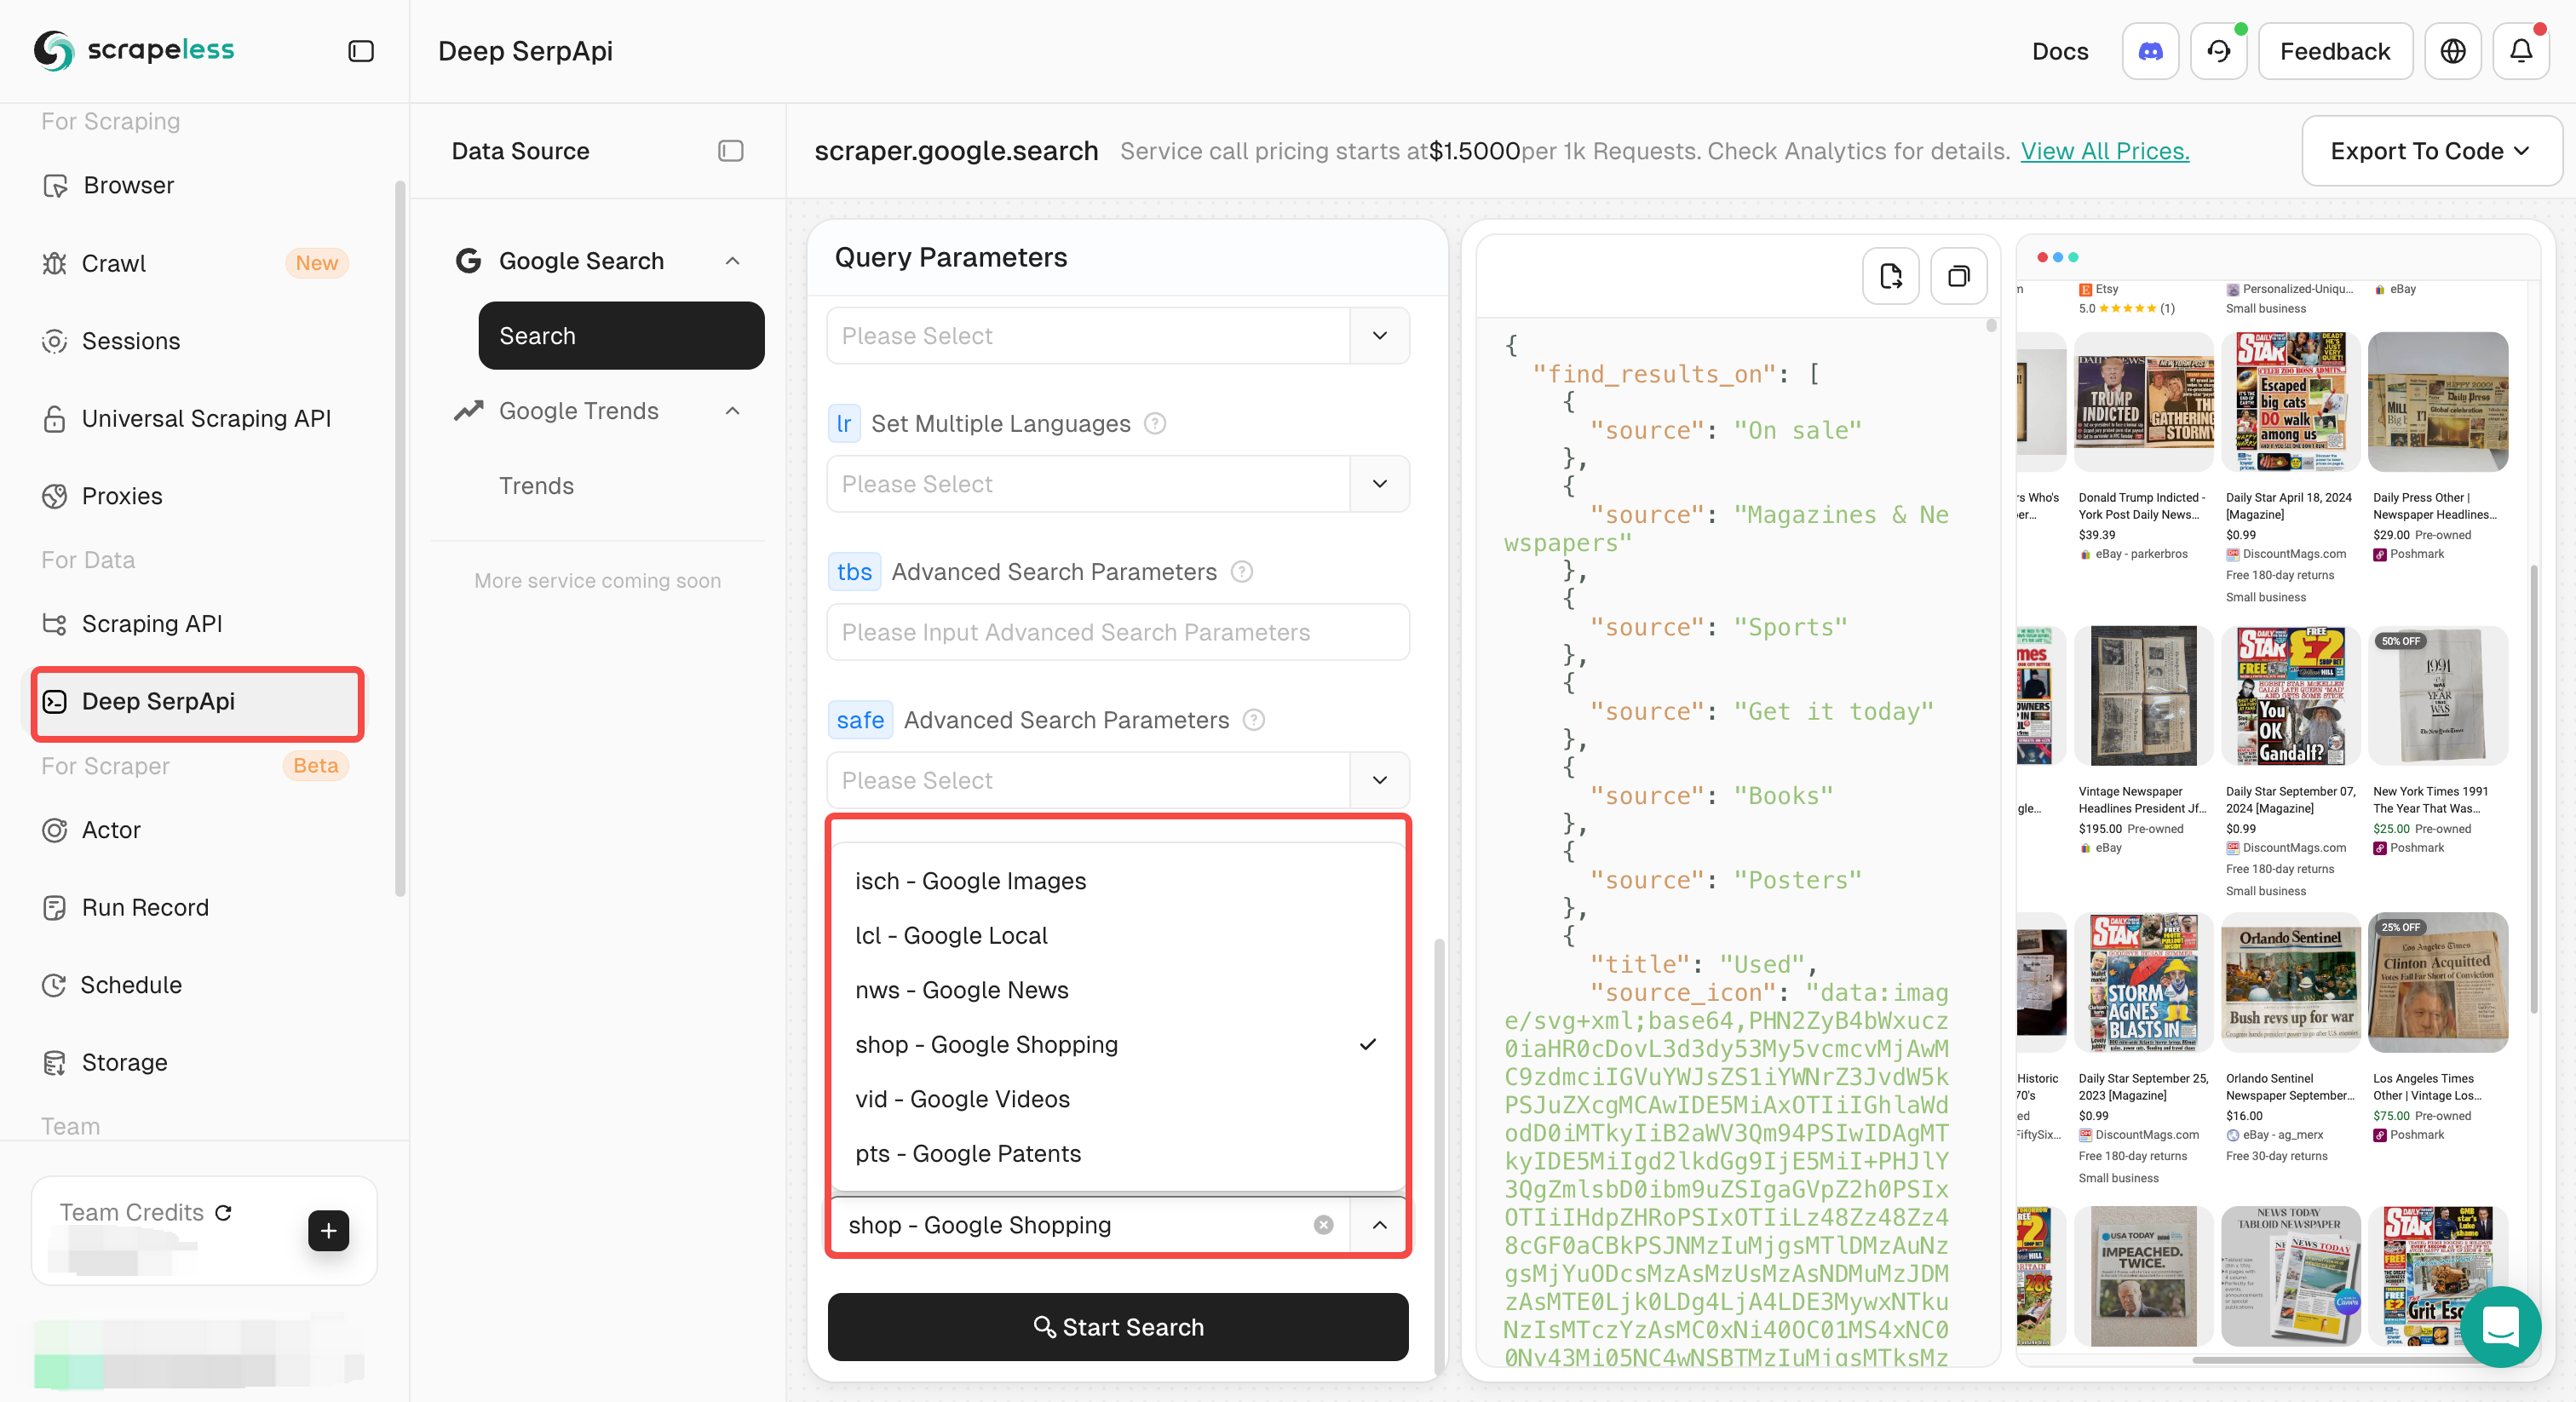The image size is (2576, 1402).
Task: Open the first Please Select dropdown
Action: point(1118,336)
